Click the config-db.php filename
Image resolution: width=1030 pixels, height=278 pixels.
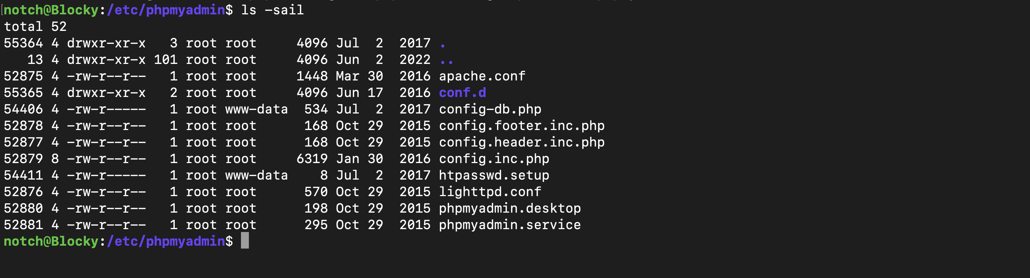[x=490, y=110]
